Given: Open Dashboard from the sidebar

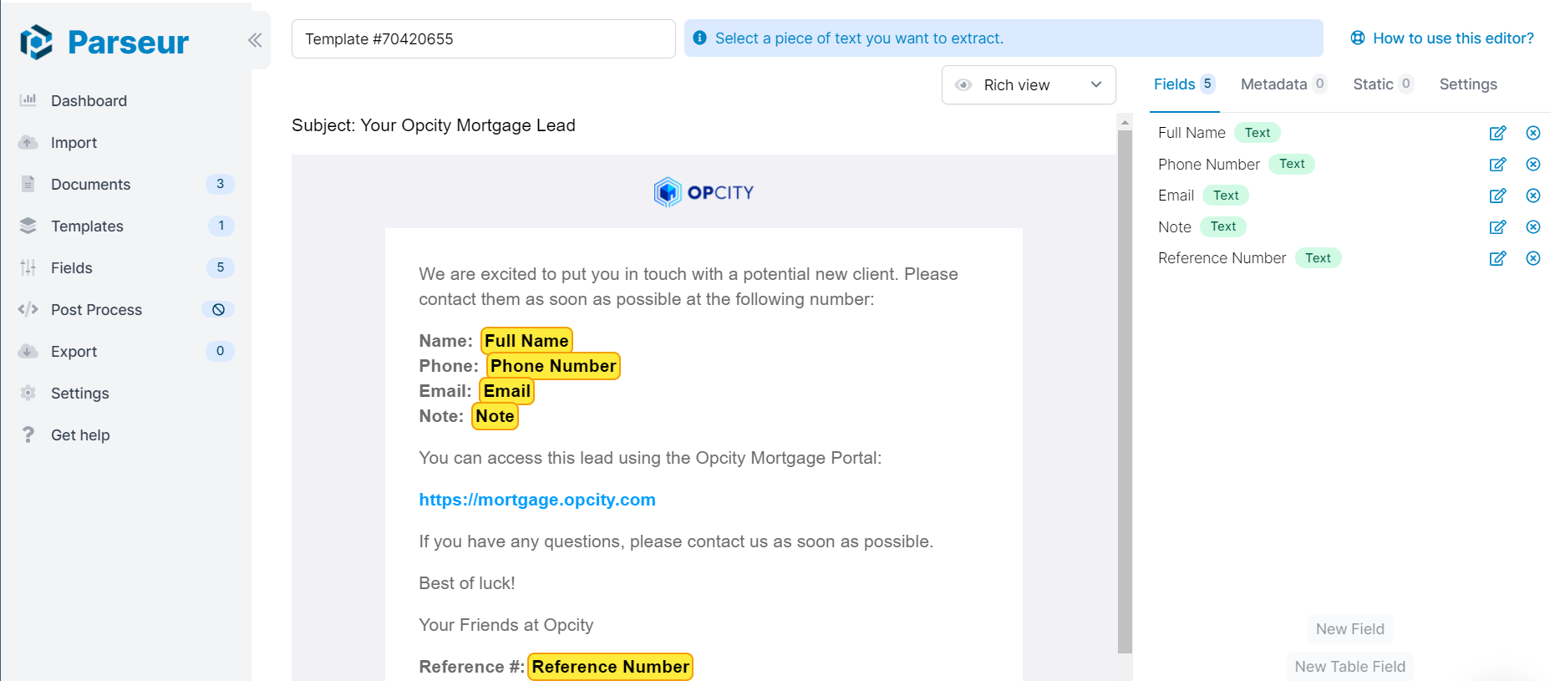Looking at the screenshot, I should (x=89, y=101).
